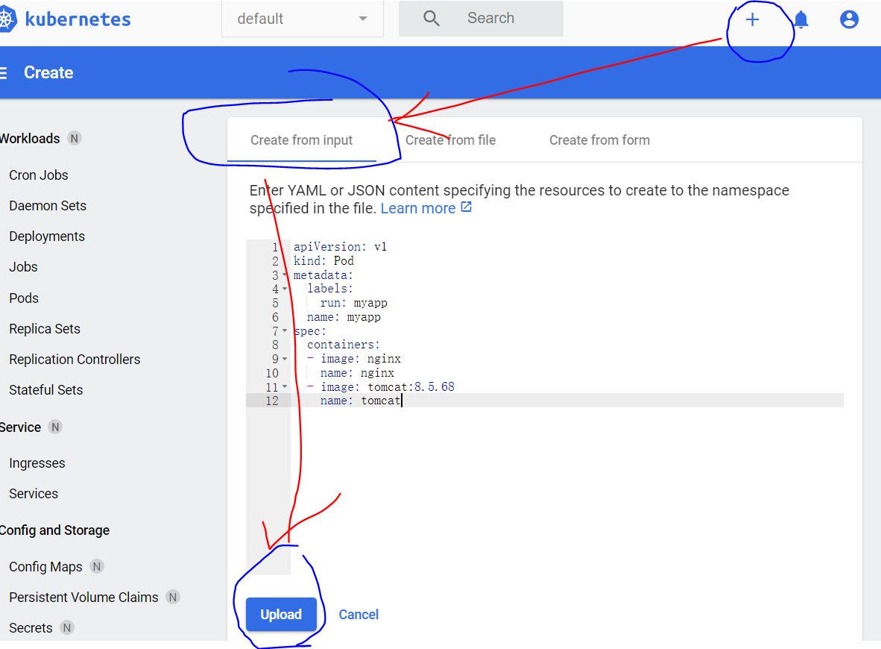Click the Workloads section heading
This screenshot has width=881, height=649.
coord(30,138)
